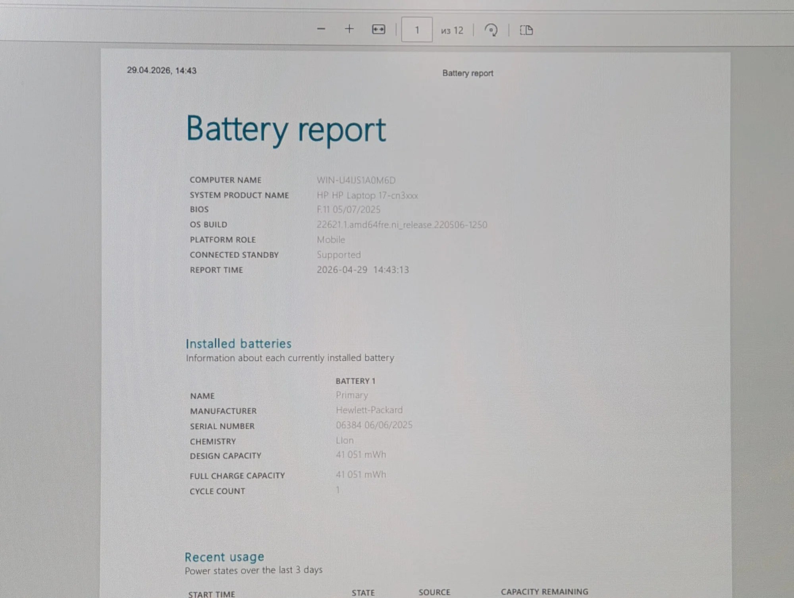The height and width of the screenshot is (598, 794).
Task: Rotate the document with the rotate icon
Action: pyautogui.click(x=491, y=30)
